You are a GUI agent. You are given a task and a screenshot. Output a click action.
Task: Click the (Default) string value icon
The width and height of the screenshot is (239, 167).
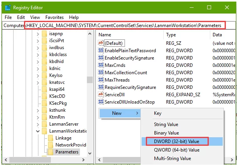pos(101,43)
